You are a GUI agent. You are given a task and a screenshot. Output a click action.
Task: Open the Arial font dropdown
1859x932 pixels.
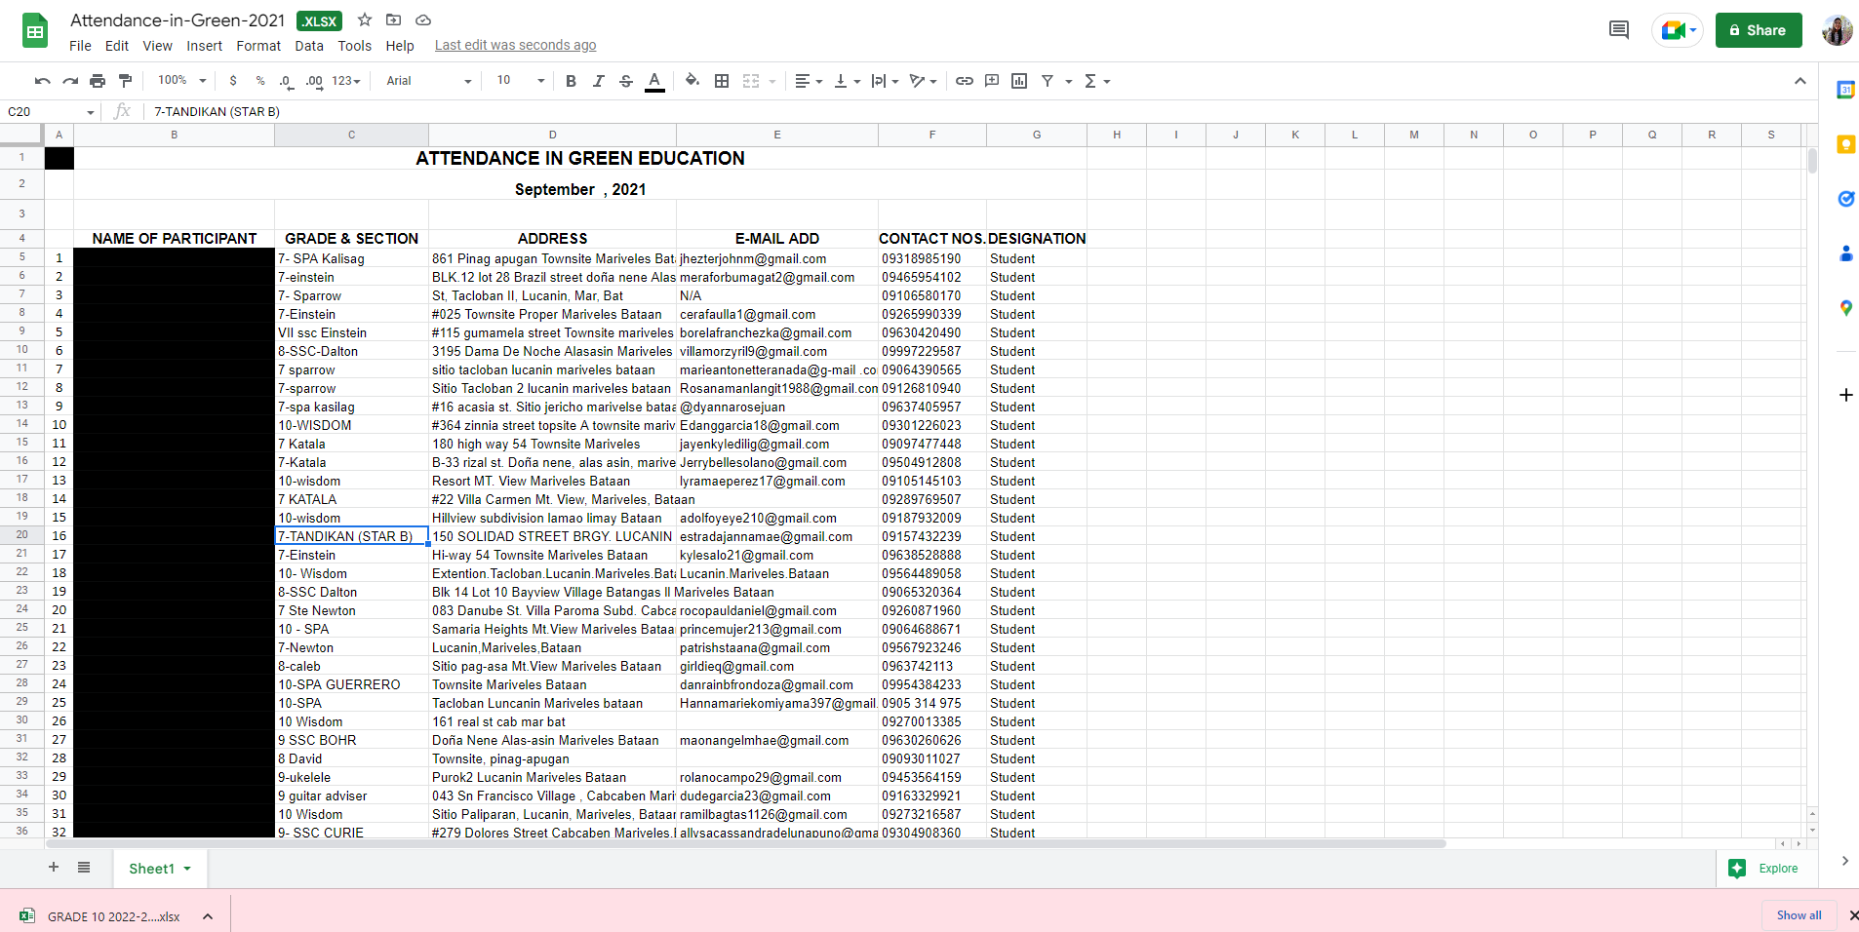pyautogui.click(x=428, y=81)
